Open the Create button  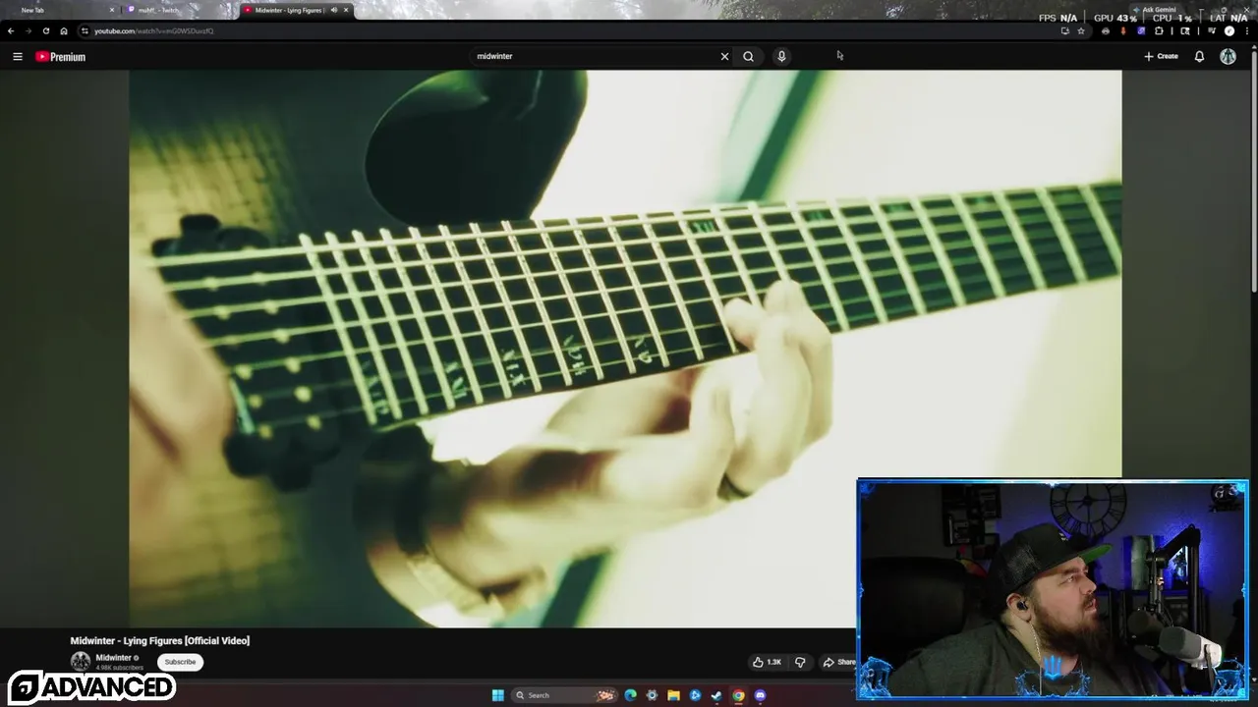click(x=1161, y=56)
